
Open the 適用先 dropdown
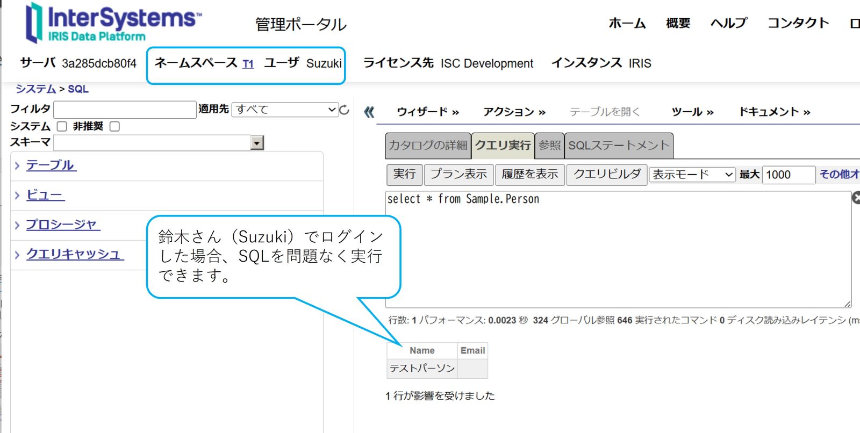285,110
